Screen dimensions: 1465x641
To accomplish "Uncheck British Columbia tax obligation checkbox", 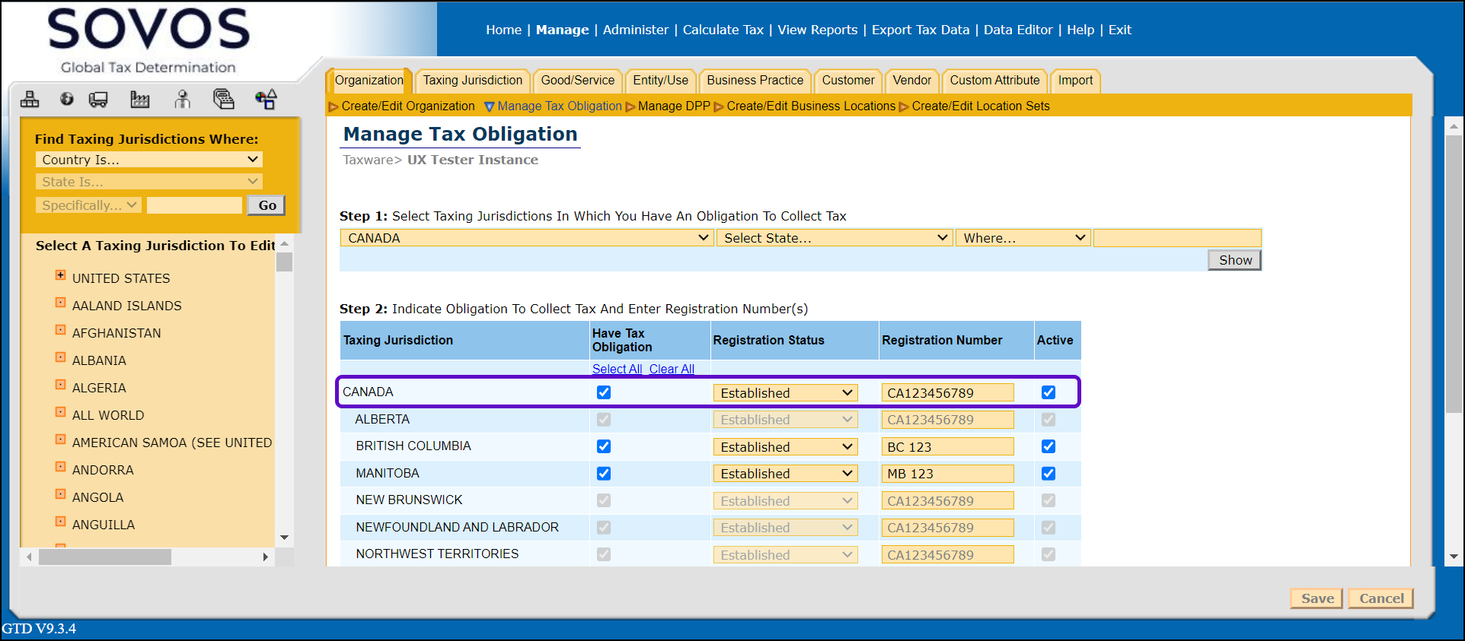I will tap(604, 446).
